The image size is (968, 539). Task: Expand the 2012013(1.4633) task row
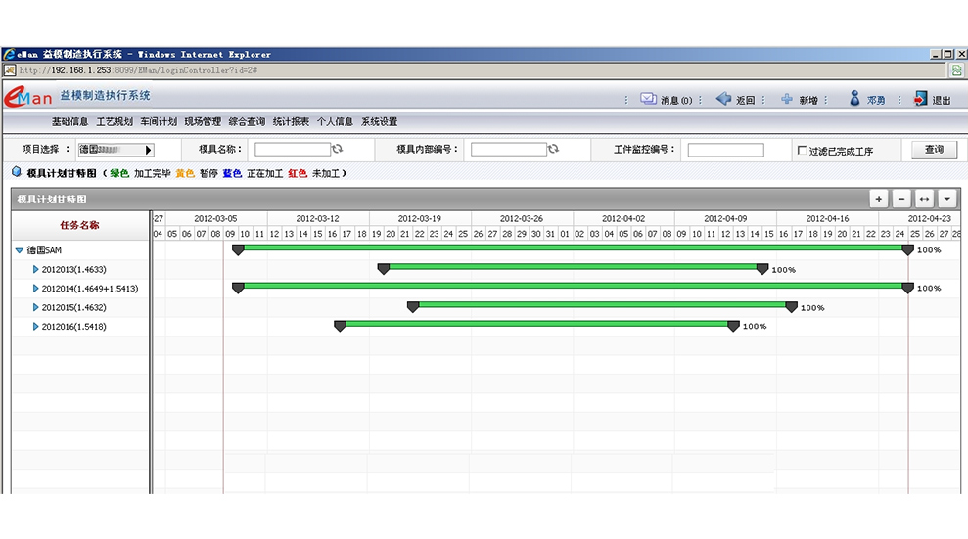[x=36, y=269]
